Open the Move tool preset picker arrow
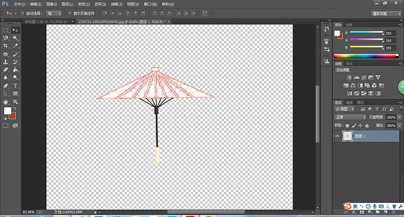404x217 pixels. [x=16, y=13]
